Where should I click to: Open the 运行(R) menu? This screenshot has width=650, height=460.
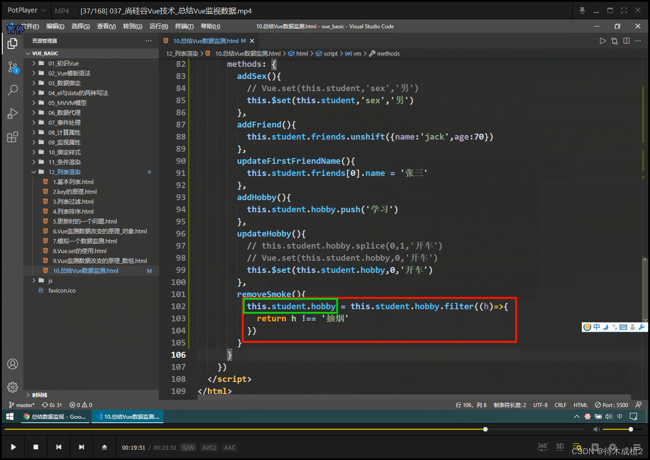(158, 26)
